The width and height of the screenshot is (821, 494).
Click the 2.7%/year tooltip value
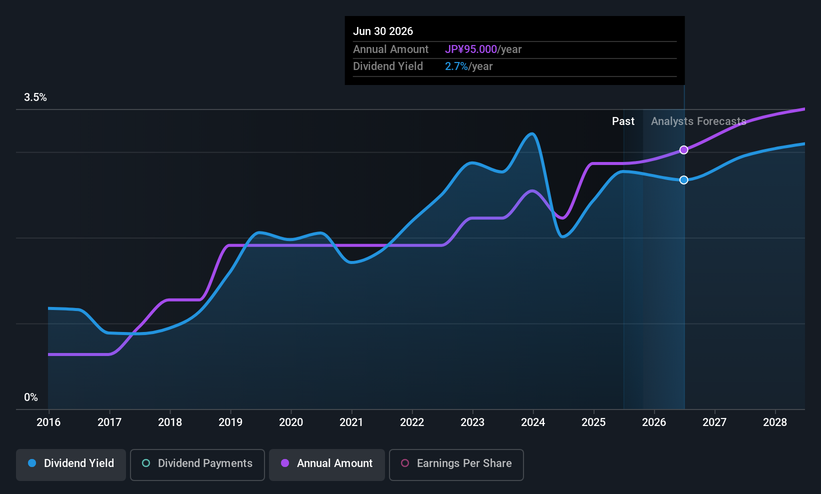pyautogui.click(x=468, y=66)
